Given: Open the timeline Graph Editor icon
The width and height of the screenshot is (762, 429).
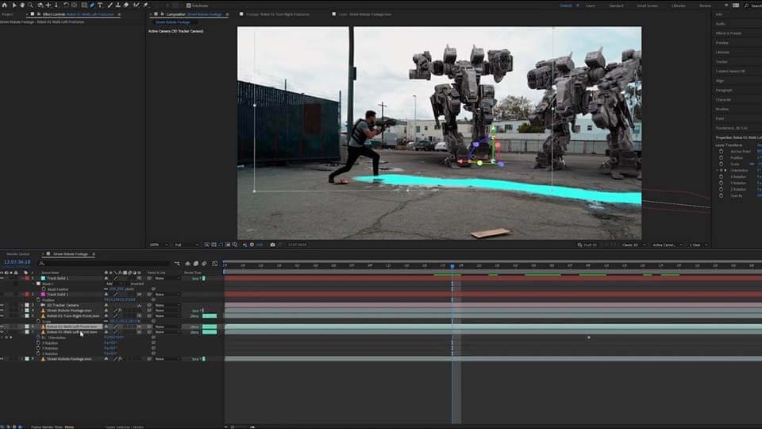Looking at the screenshot, I should coord(215,264).
